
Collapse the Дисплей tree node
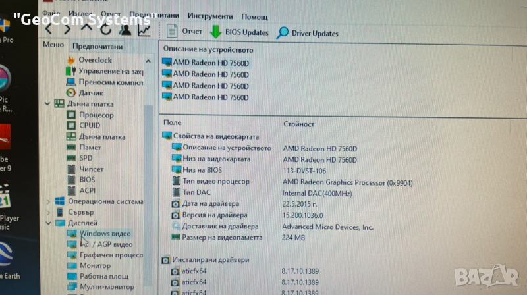47,223
